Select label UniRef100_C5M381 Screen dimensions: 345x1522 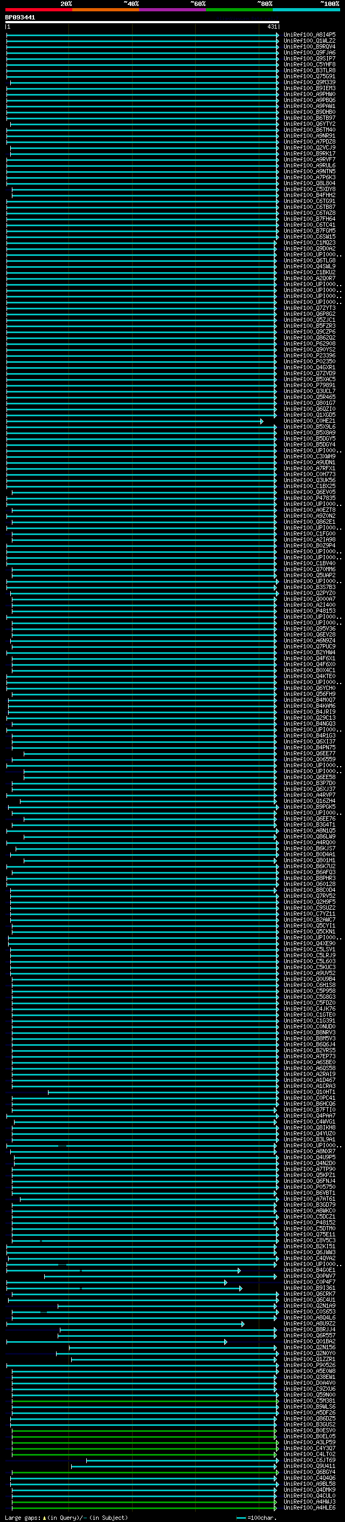tap(309, 1402)
